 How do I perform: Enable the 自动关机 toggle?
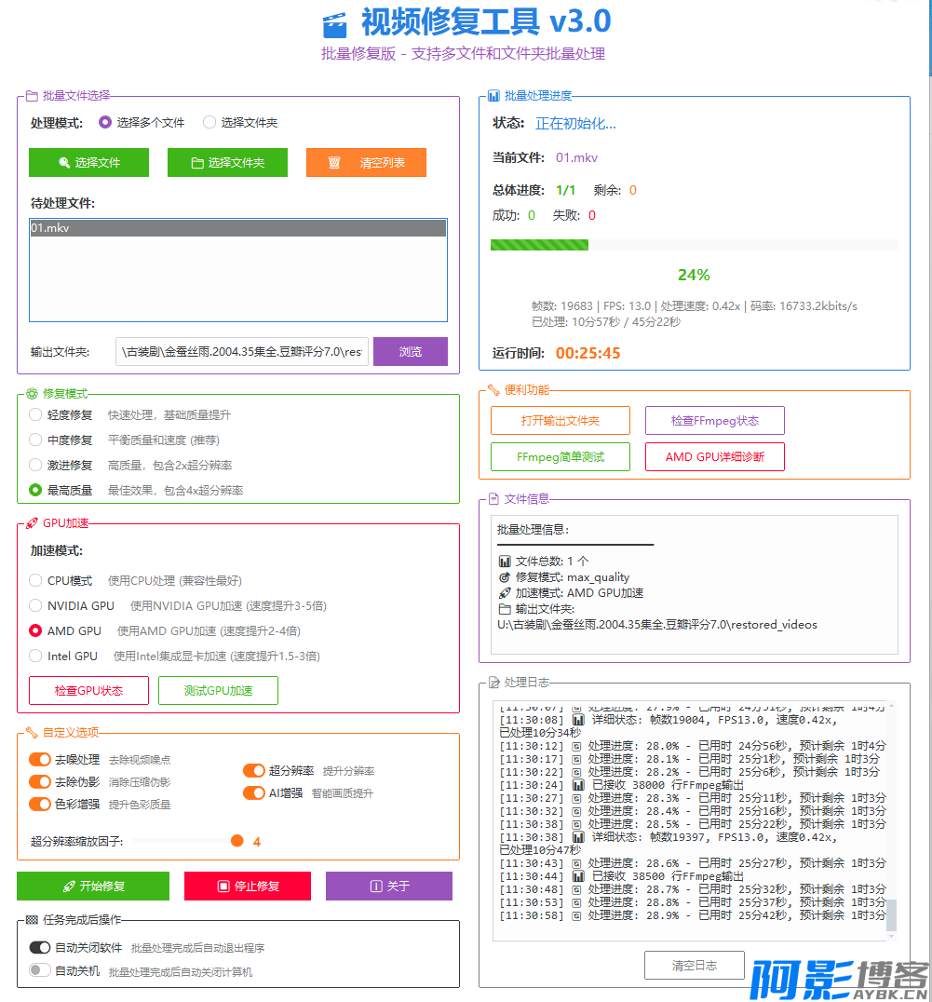coord(40,971)
